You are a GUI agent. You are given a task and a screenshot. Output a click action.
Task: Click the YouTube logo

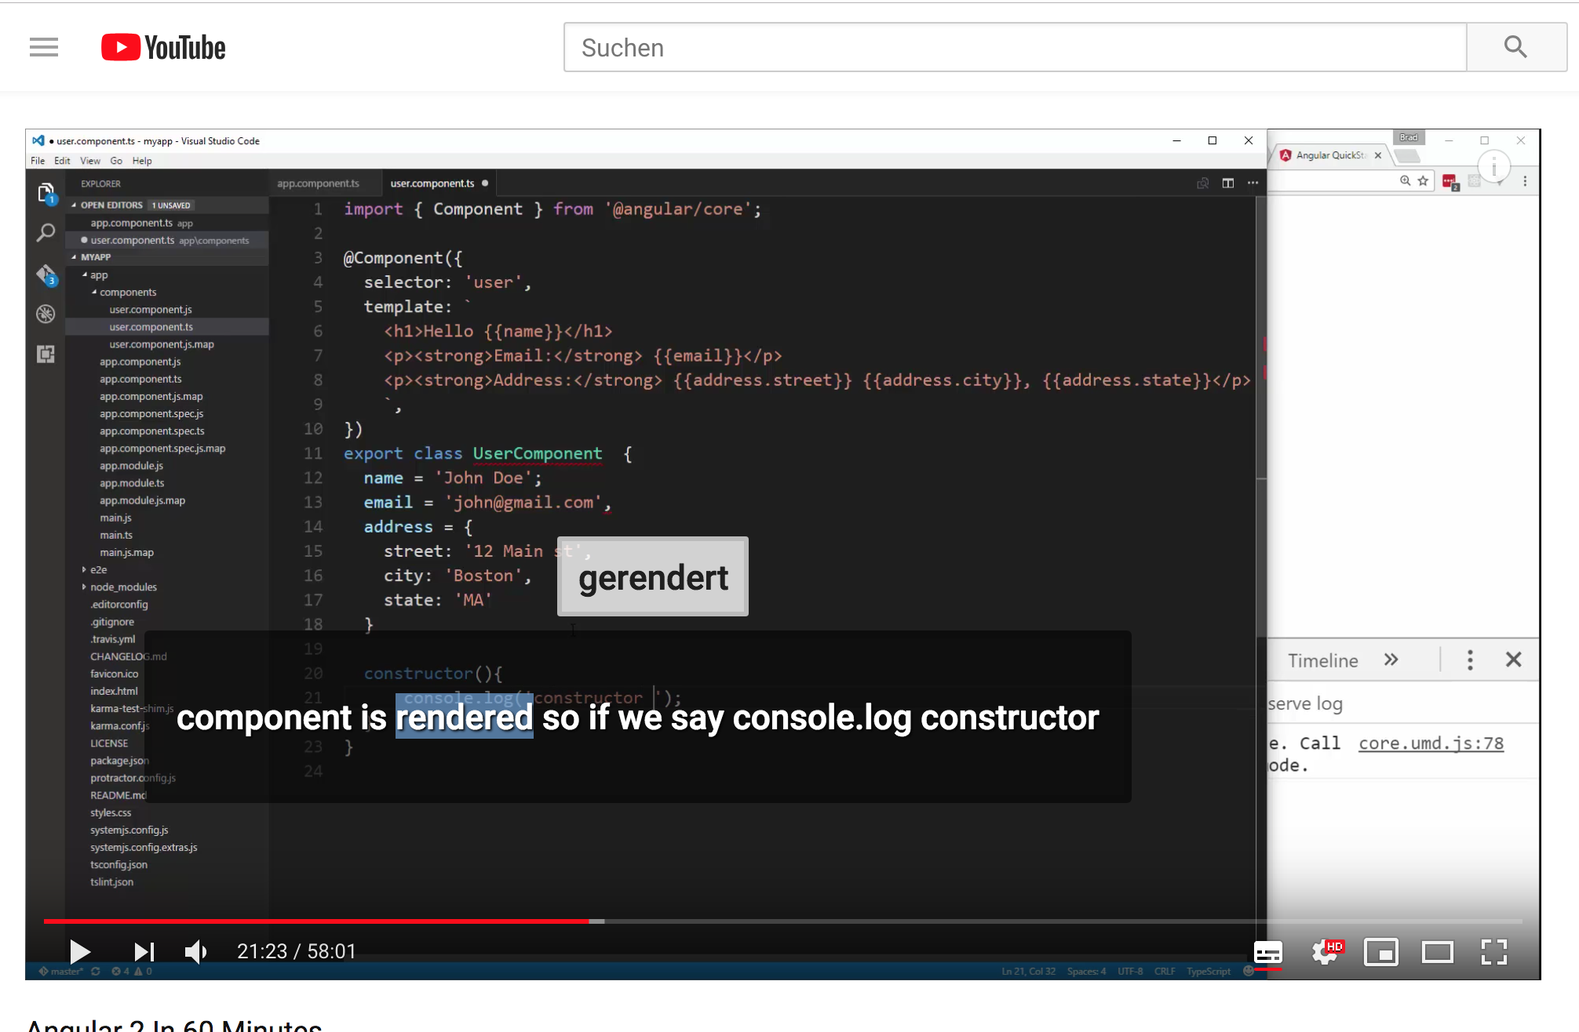(163, 48)
